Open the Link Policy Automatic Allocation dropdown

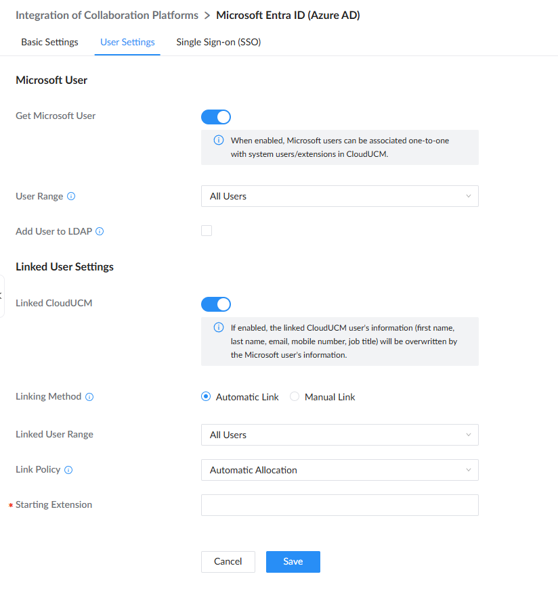point(340,470)
